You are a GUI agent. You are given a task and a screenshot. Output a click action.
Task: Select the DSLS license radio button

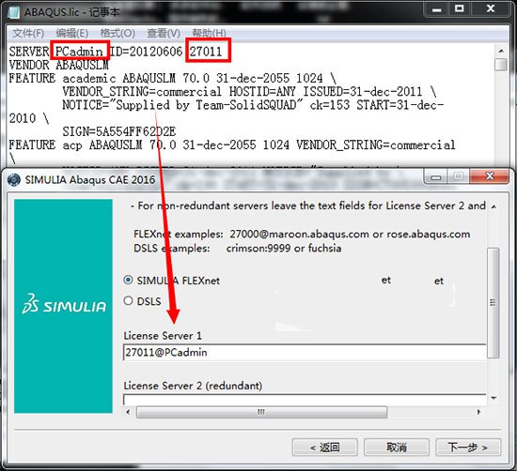click(x=128, y=300)
